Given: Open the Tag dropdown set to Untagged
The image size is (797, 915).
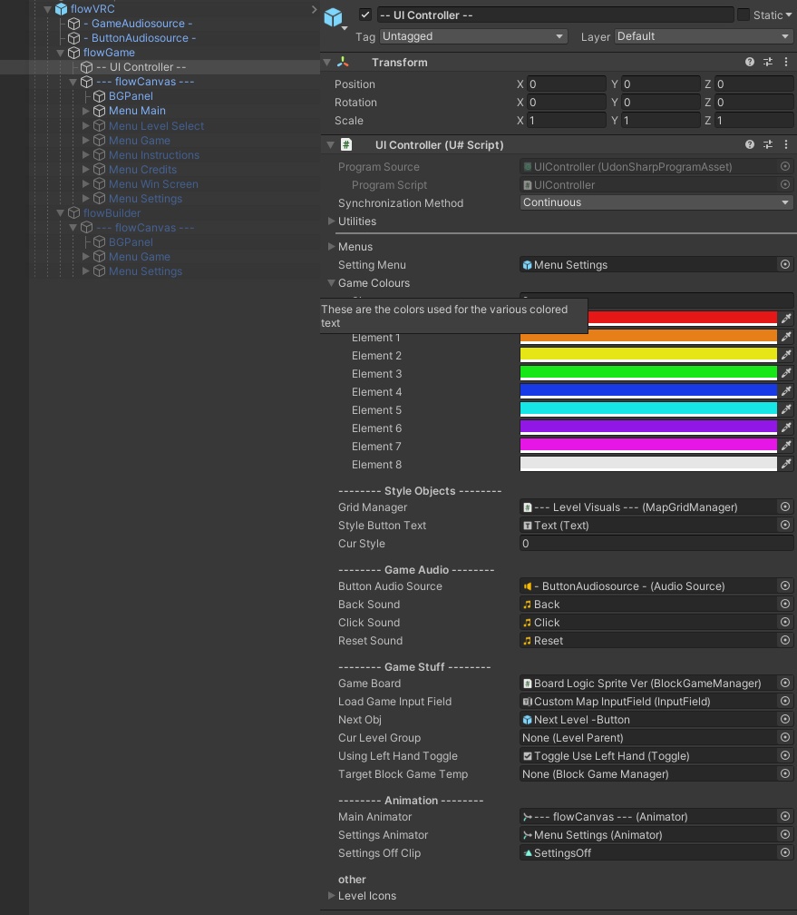Looking at the screenshot, I should pyautogui.click(x=473, y=35).
